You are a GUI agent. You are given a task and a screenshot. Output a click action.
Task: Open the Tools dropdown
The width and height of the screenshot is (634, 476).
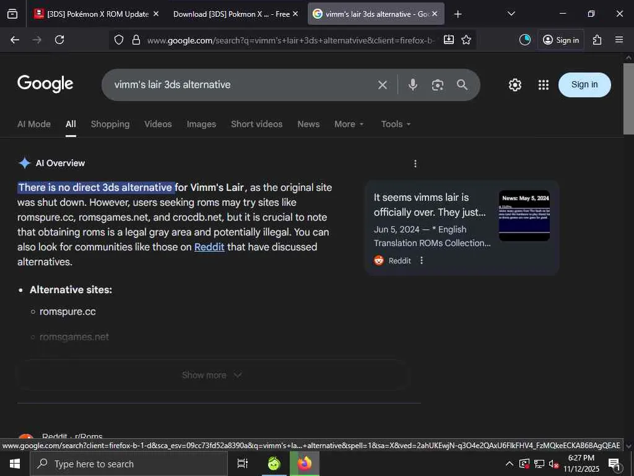396,124
